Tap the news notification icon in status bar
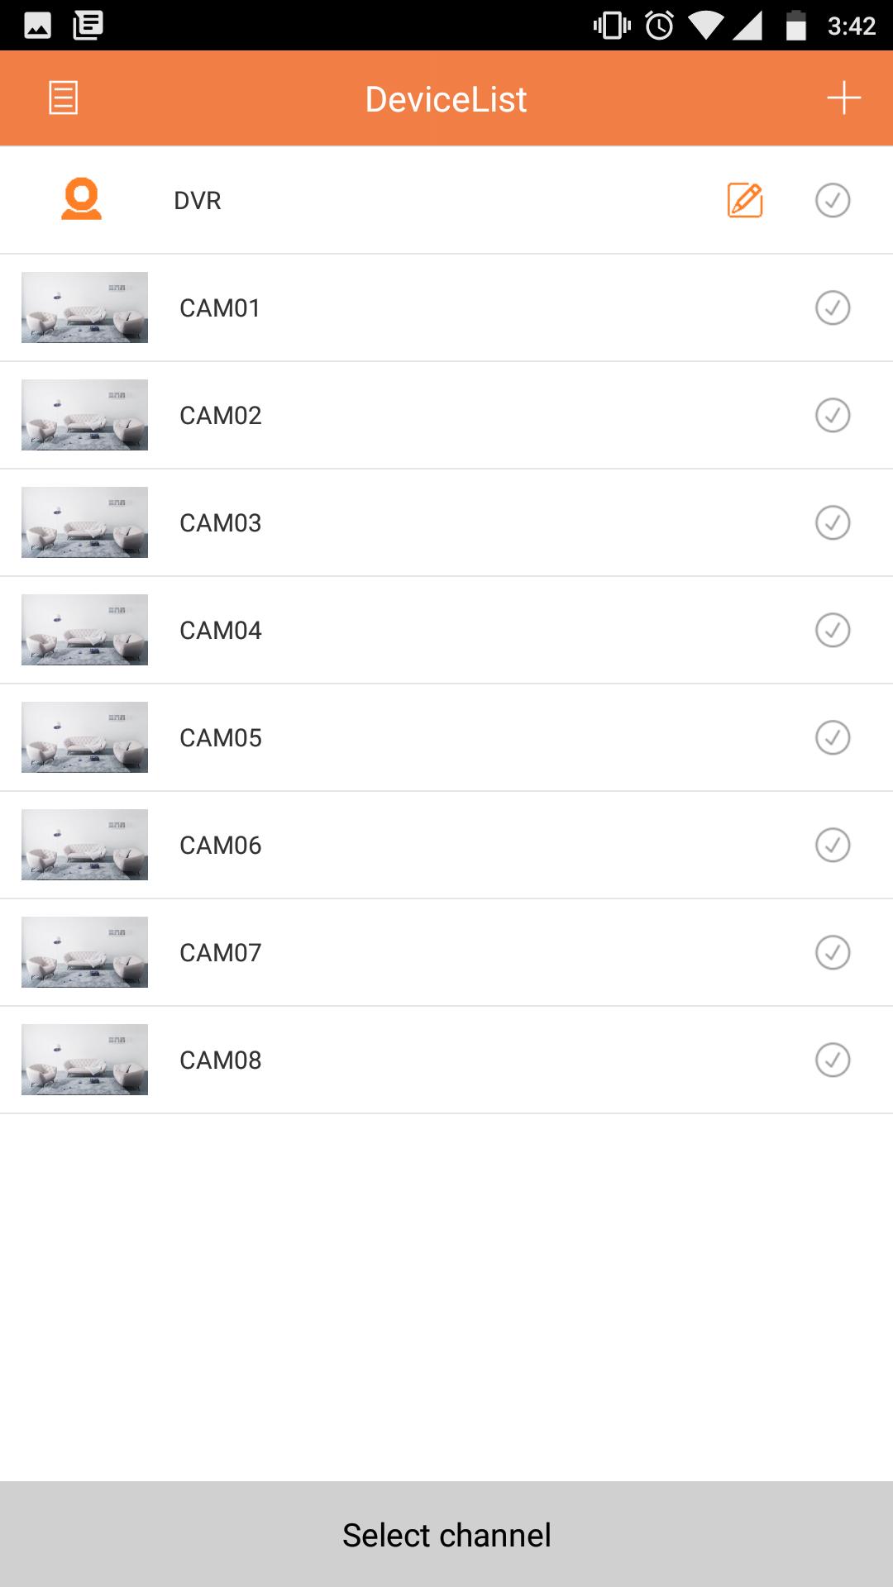The height and width of the screenshot is (1587, 893). pos(88,26)
